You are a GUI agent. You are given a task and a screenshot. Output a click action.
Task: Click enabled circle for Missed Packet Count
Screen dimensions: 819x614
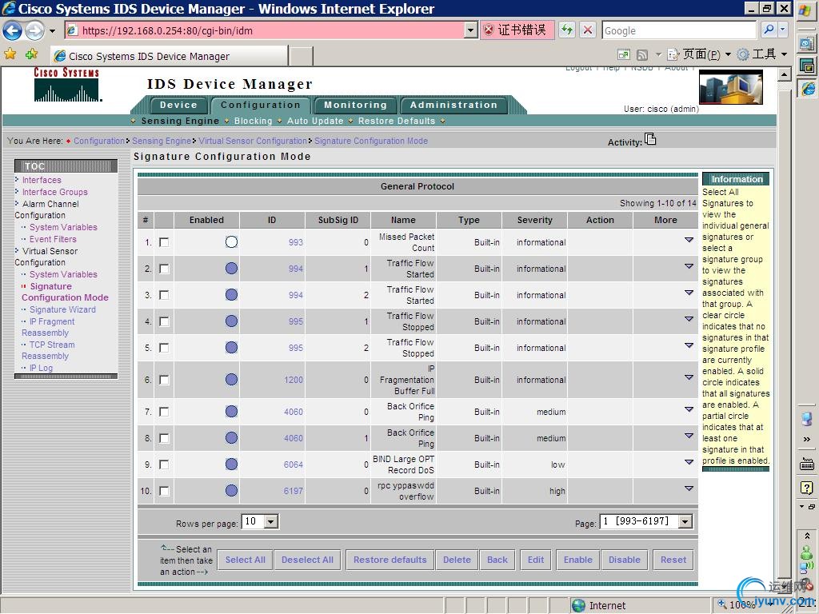[x=231, y=241]
